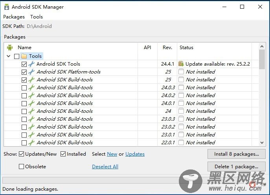Click the wrench icon beside Android SDK Tools
The height and width of the screenshot is (195, 270).
[x=31, y=64]
